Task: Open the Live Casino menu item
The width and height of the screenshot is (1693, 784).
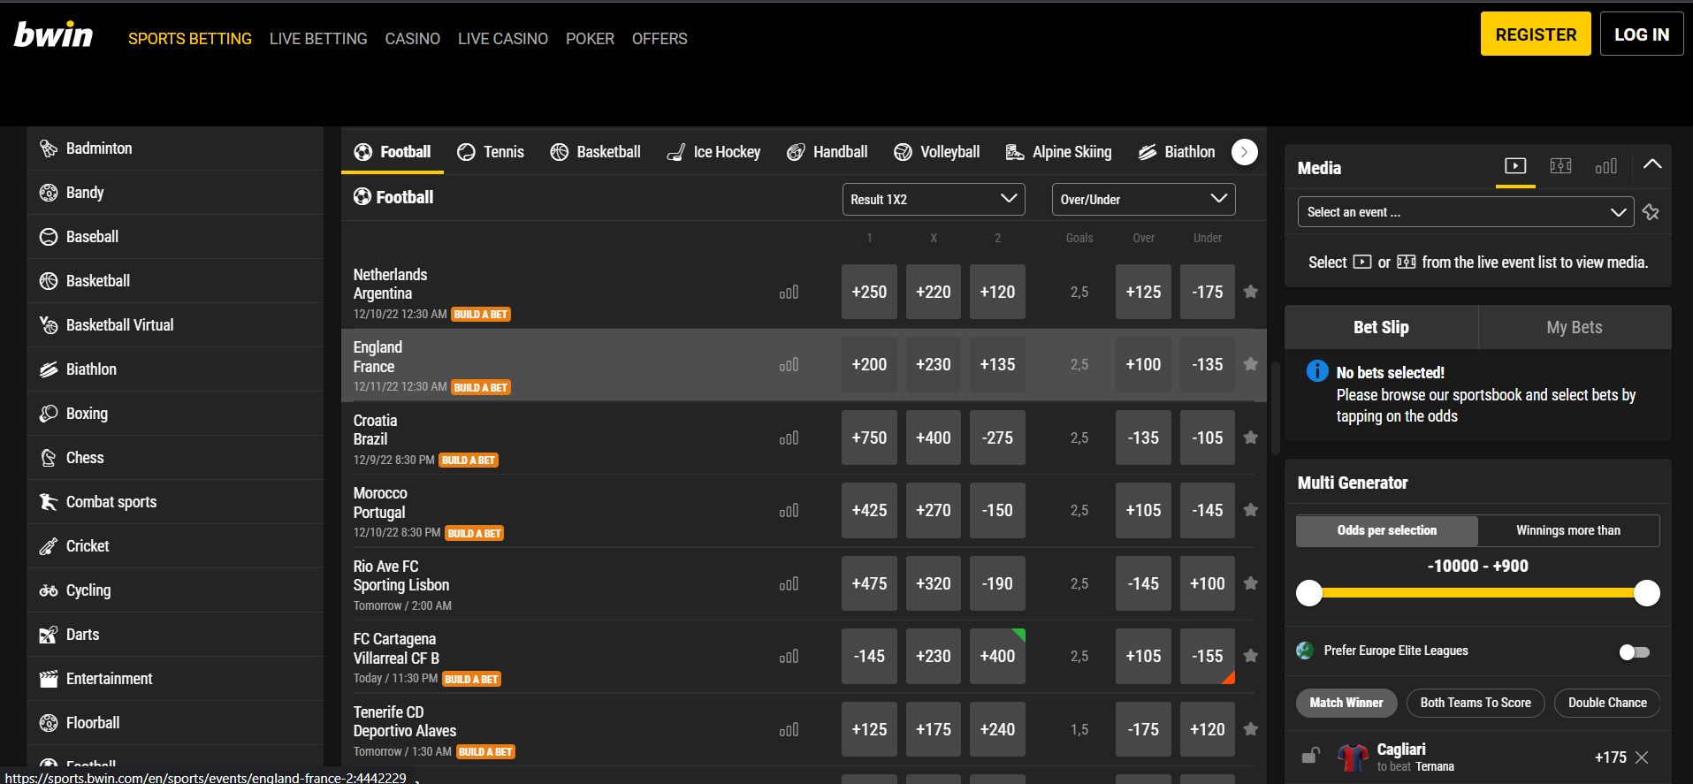Action: tap(502, 39)
